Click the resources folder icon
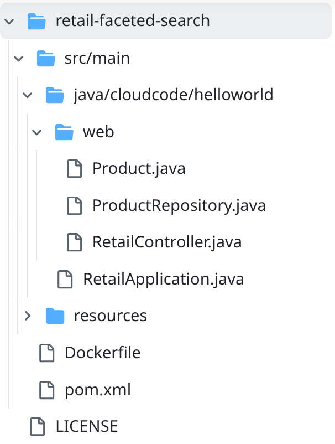 (55, 316)
